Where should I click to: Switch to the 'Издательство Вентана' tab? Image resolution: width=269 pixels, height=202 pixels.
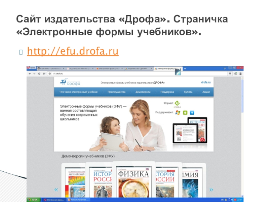(80, 69)
